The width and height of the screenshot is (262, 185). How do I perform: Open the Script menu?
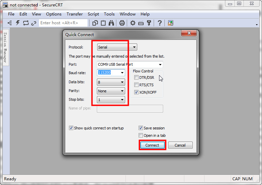tap(93, 14)
